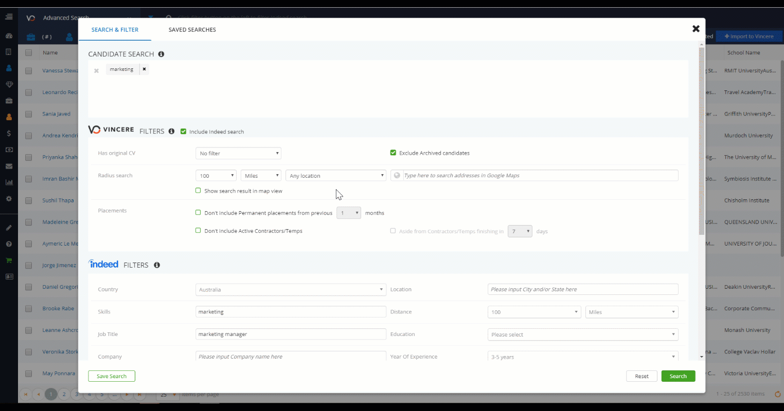Click the Skills field containing marketing
This screenshot has height=411, width=784.
[291, 312]
